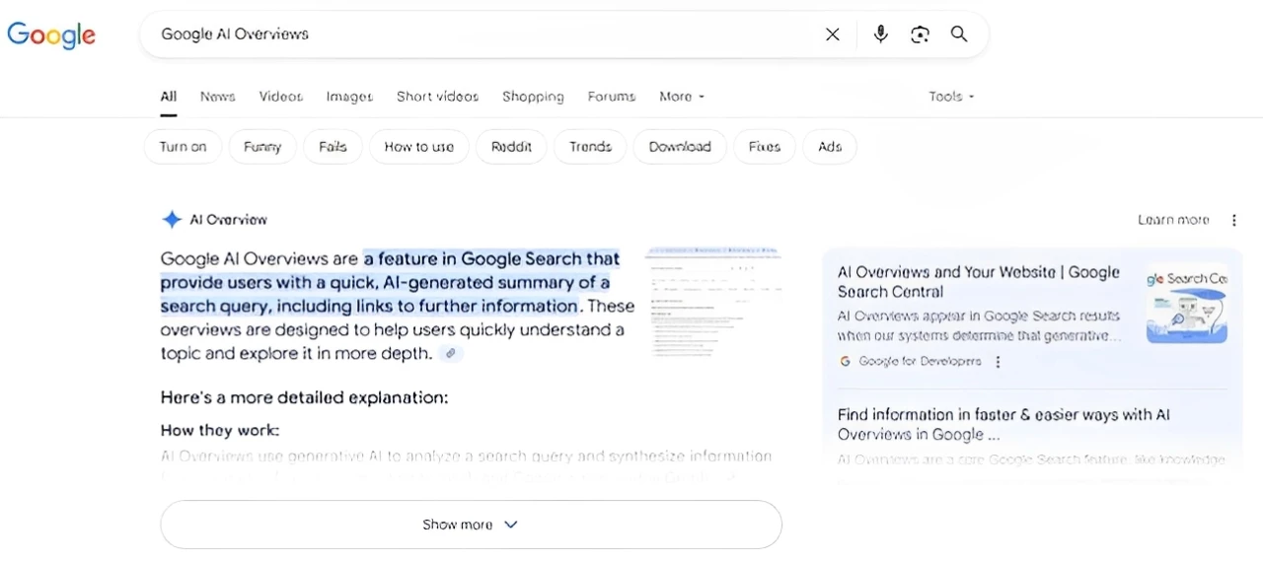Select the Fails filter chip
The height and width of the screenshot is (563, 1263).
[333, 147]
